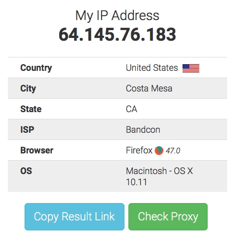The width and height of the screenshot is (235, 241).
Task: Click the City row label
Action: 28,89
